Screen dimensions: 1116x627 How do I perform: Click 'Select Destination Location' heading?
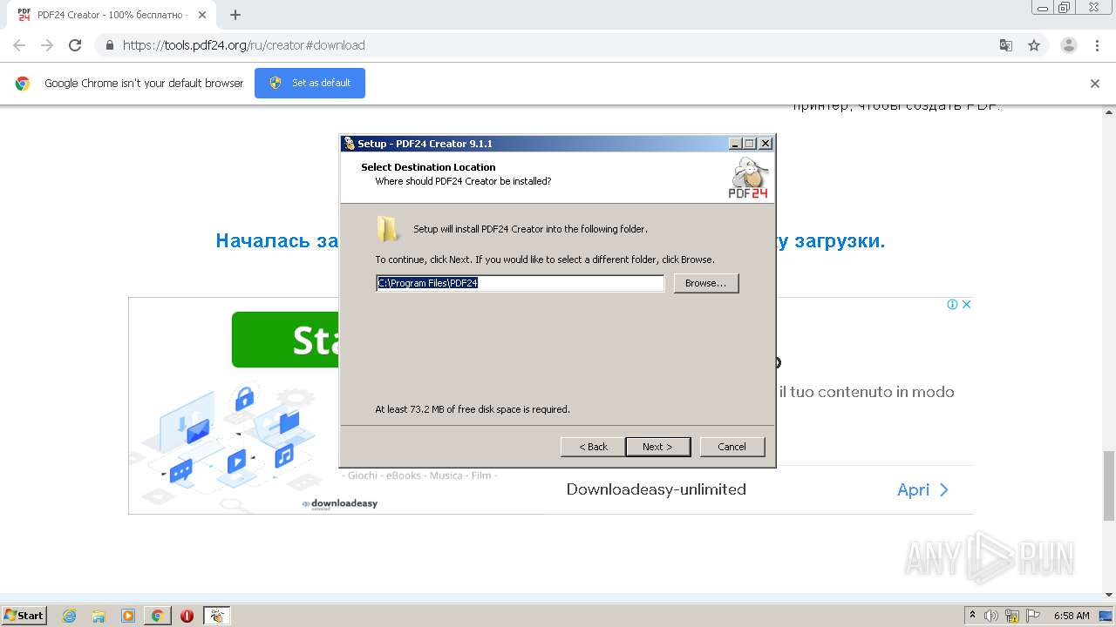click(x=428, y=167)
